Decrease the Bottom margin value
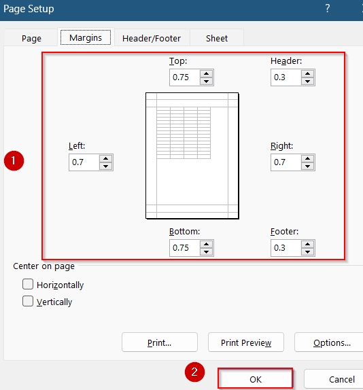363x390 pixels. [206, 251]
